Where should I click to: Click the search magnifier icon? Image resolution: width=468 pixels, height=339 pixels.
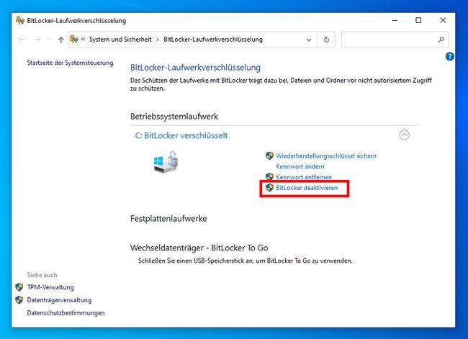[441, 40]
